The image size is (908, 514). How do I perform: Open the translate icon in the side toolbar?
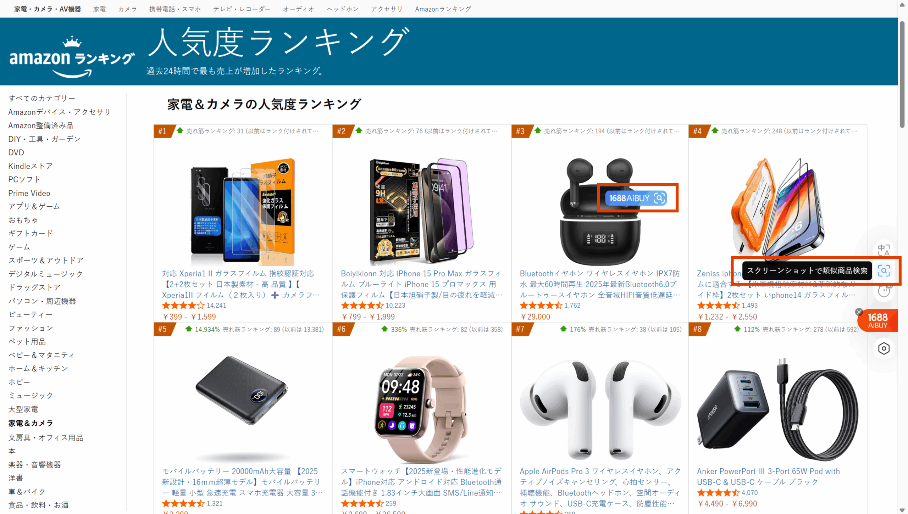[884, 250]
